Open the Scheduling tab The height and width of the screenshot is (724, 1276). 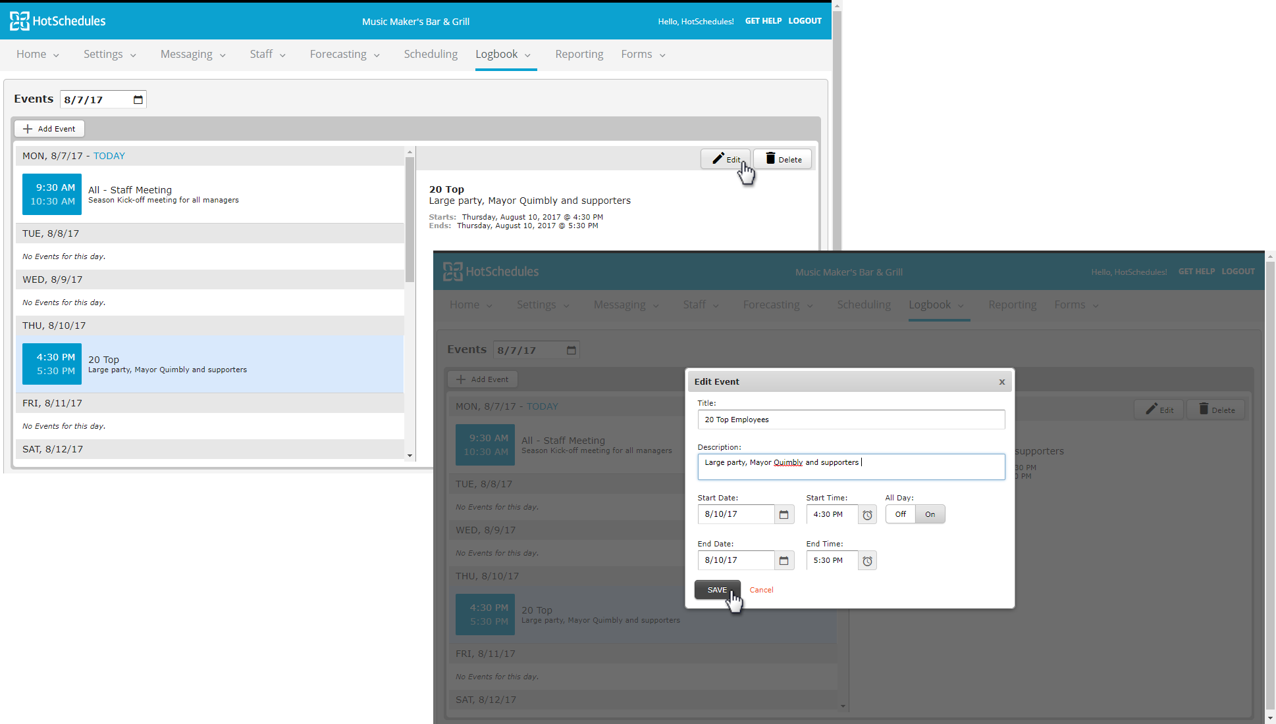[431, 55]
